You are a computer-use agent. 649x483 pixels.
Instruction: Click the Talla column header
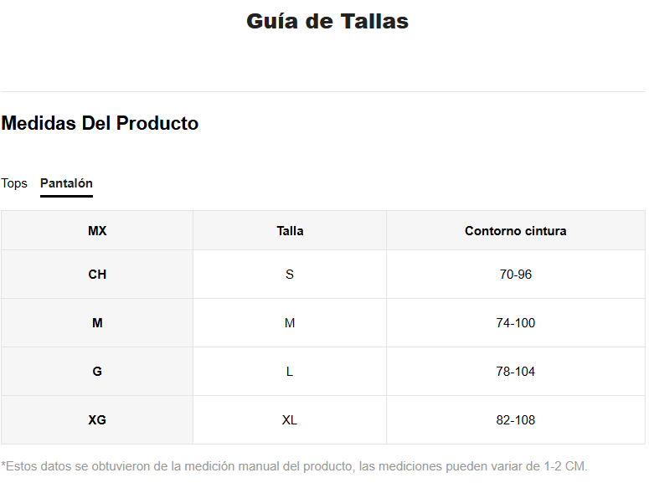coord(290,230)
